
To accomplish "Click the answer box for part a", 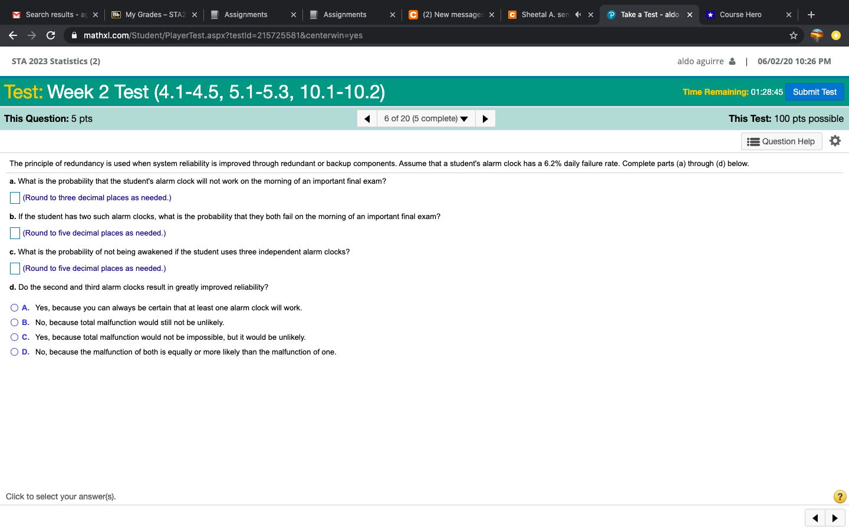I will 14,198.
